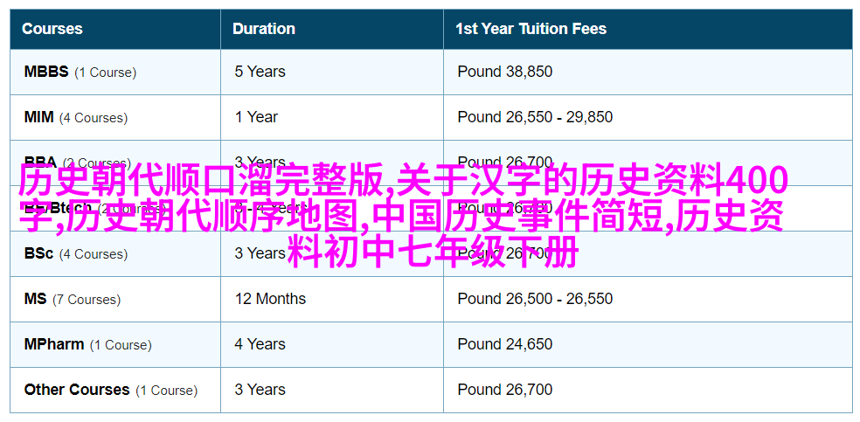The width and height of the screenshot is (860, 422).
Task: Open the MS courses link
Action: point(35,299)
